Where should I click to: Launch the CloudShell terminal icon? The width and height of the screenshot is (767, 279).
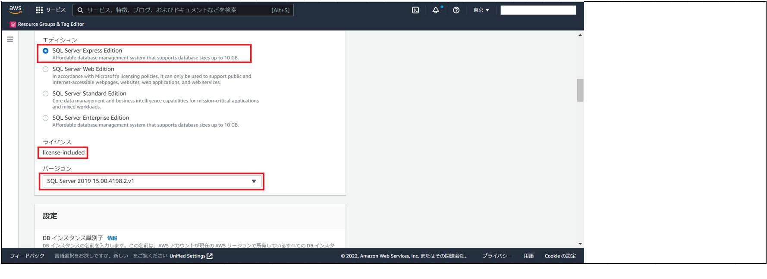coord(415,10)
